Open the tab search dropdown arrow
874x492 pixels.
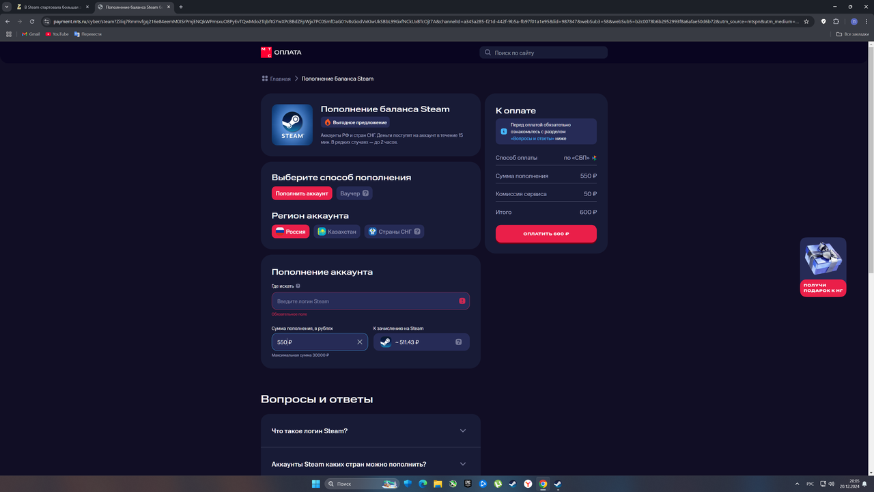7,7
